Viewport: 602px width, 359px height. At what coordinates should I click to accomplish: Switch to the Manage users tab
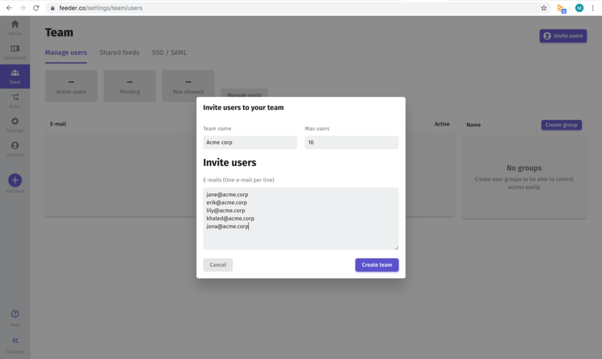tap(66, 52)
